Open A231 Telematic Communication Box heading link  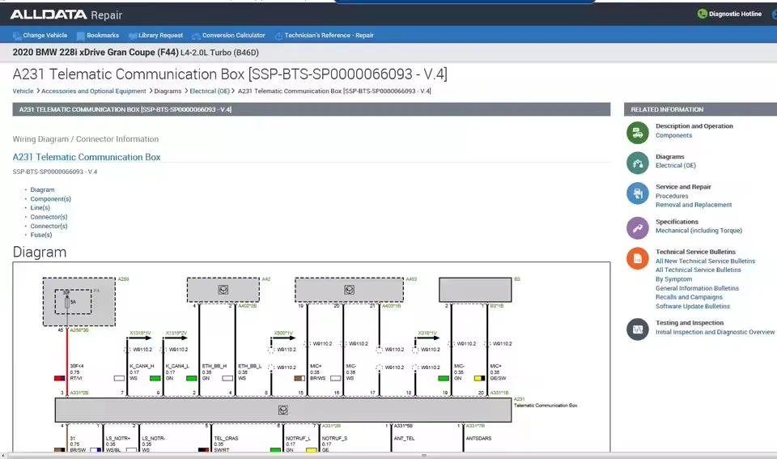pyautogui.click(x=87, y=157)
